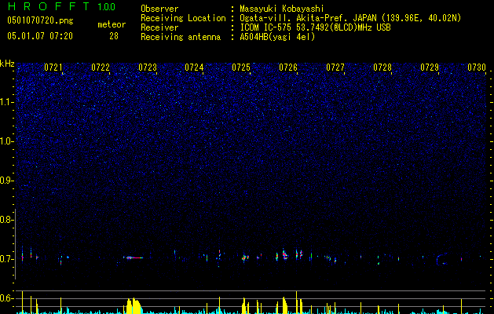Click the kHz axis label
Image resolution: width=494 pixels, height=314 pixels.
tap(7, 64)
